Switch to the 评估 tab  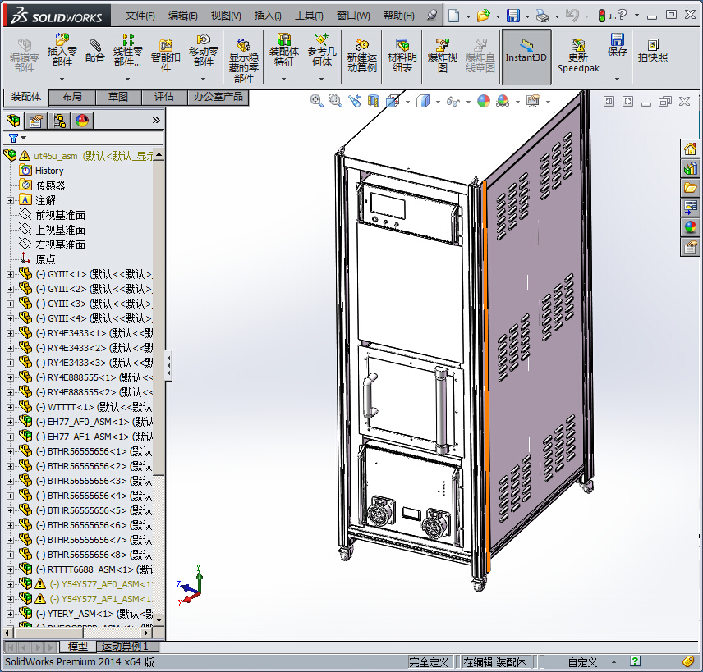(164, 97)
